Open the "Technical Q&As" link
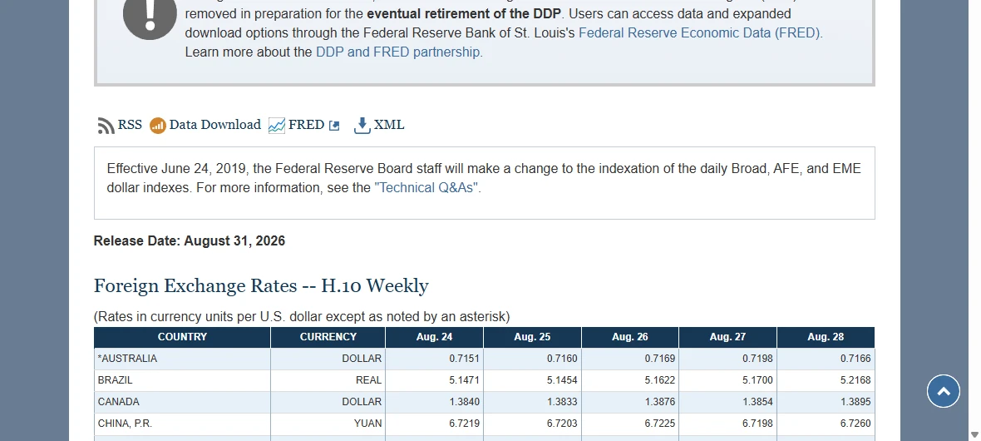The height and width of the screenshot is (441, 981). [x=427, y=187]
